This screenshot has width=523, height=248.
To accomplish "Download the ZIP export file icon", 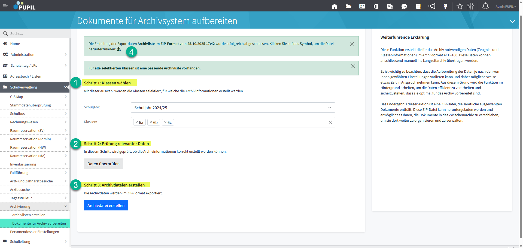I will 119,49.
